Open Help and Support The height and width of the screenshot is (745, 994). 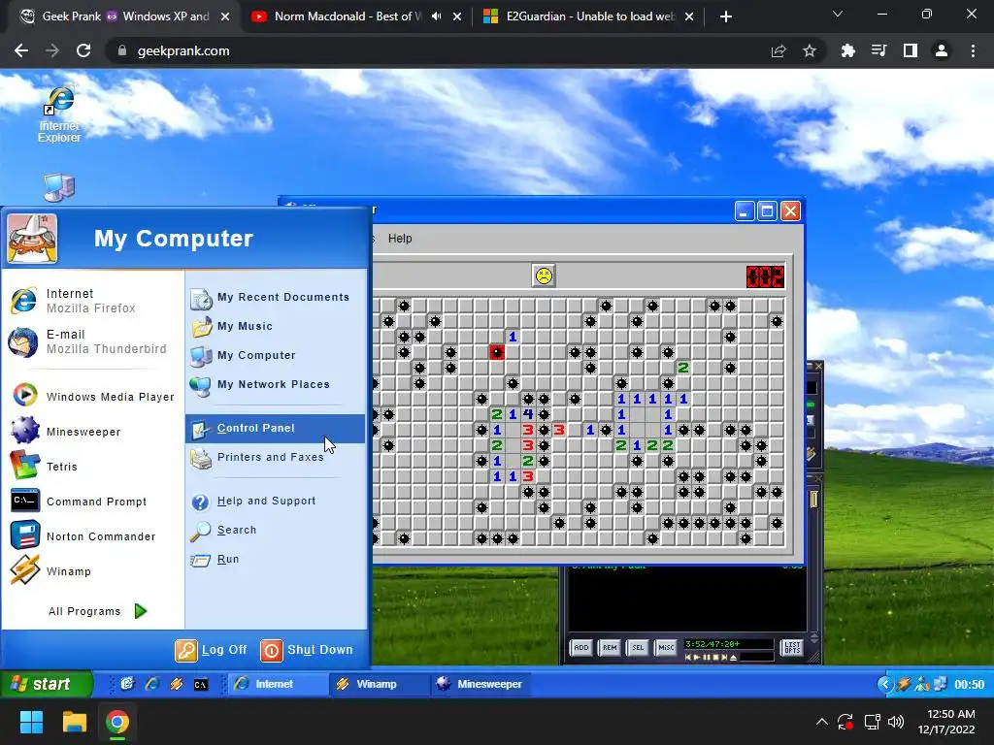click(277, 502)
